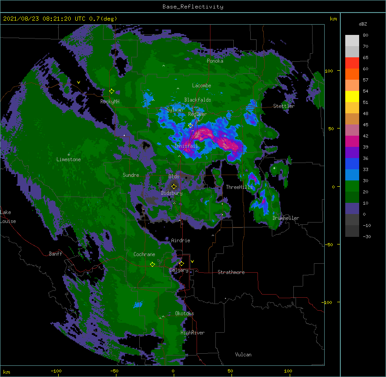Click the Innisfail label

pos(186,146)
